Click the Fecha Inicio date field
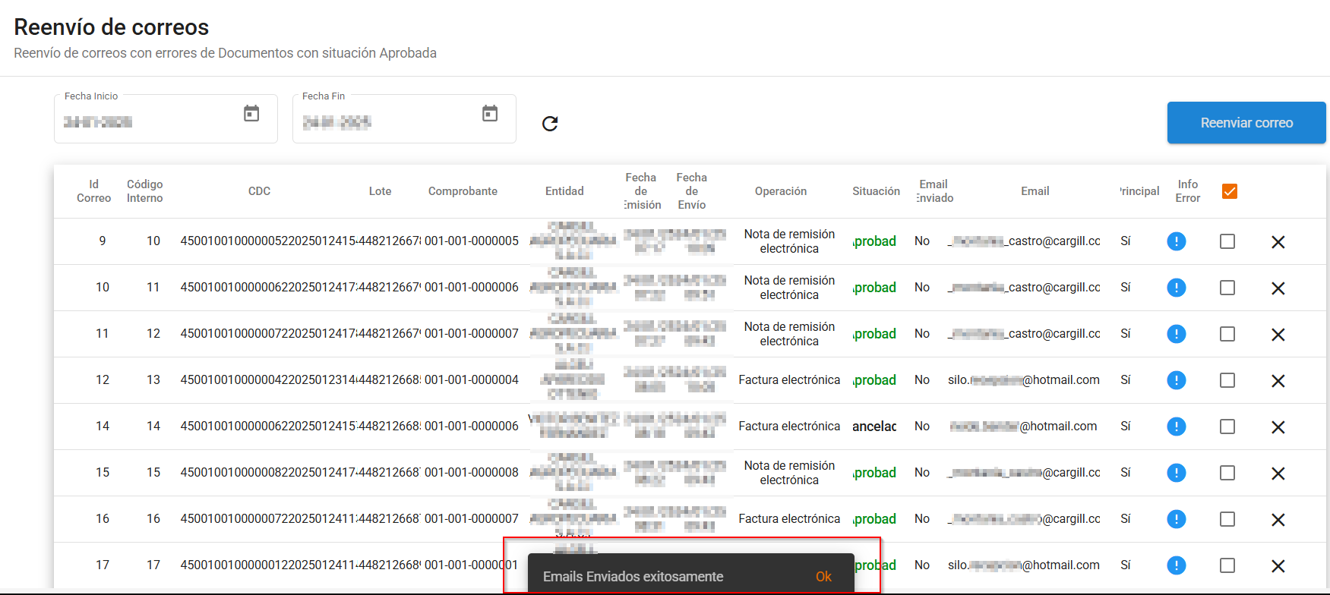The image size is (1330, 595). click(166, 119)
